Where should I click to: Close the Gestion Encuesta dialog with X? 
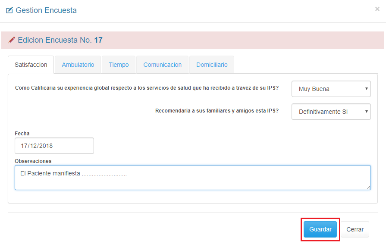[x=377, y=9]
